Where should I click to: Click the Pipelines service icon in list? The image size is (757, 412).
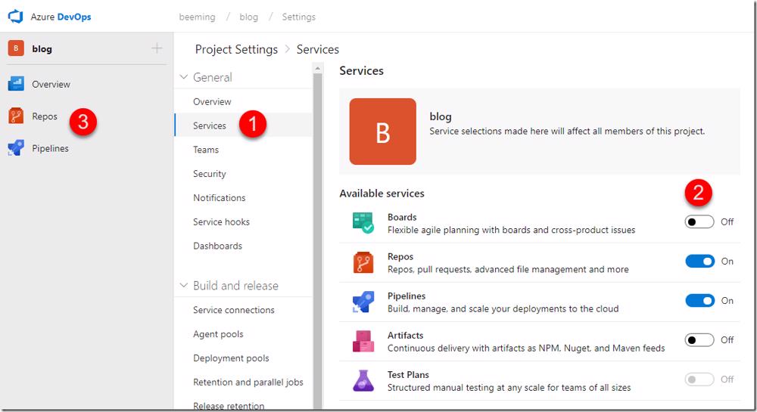[x=363, y=302]
